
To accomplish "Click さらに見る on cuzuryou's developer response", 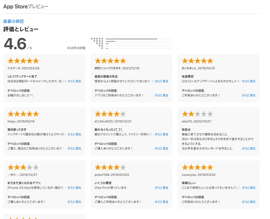I will pos(248,202).
